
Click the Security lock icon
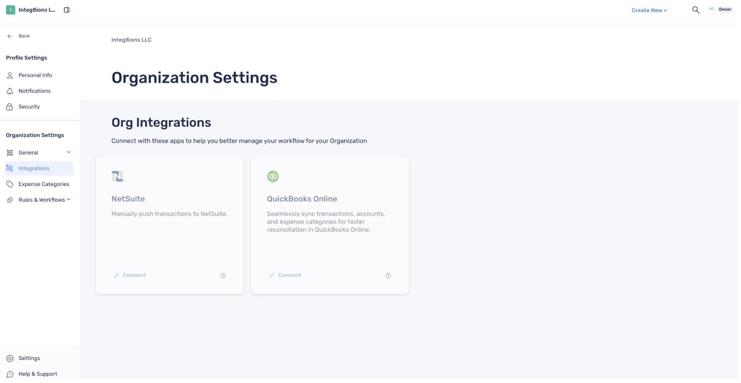[x=10, y=107]
